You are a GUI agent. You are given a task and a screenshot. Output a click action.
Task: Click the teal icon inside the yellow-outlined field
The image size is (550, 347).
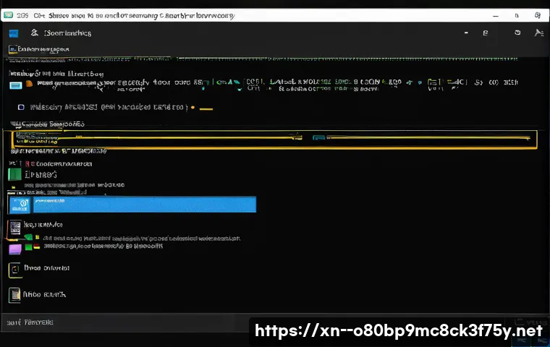tap(318, 138)
